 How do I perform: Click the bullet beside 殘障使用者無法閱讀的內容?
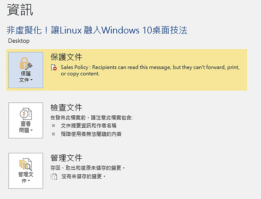click(x=54, y=134)
